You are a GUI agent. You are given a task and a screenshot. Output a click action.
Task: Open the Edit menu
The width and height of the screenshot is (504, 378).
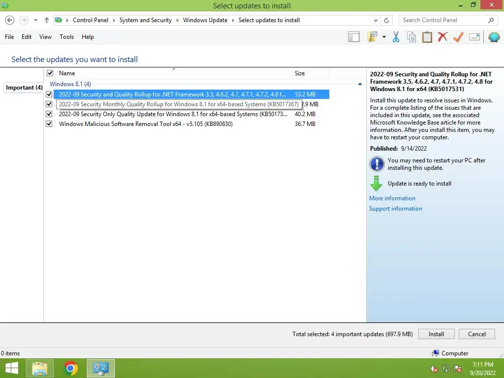(27, 37)
